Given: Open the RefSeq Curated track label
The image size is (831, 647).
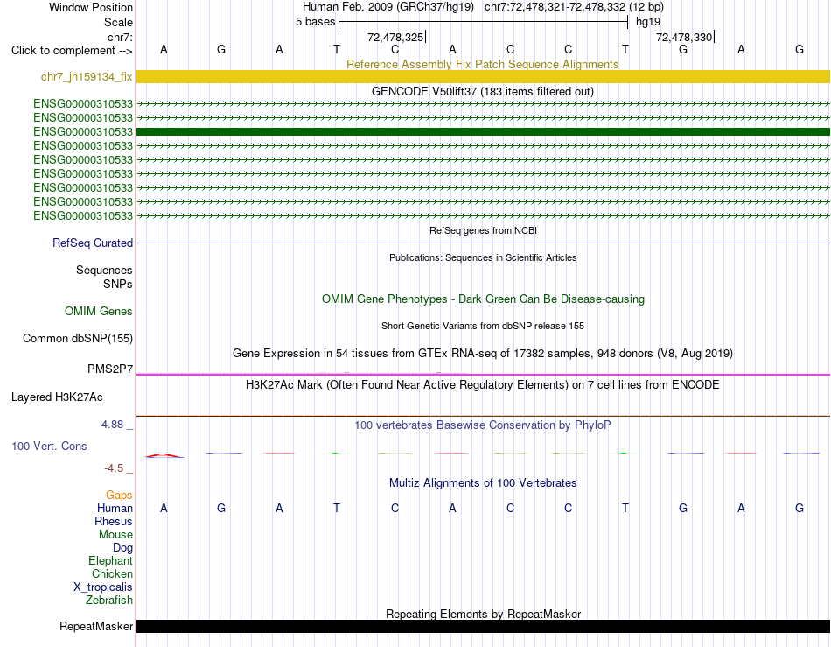Looking at the screenshot, I should tap(92, 243).
